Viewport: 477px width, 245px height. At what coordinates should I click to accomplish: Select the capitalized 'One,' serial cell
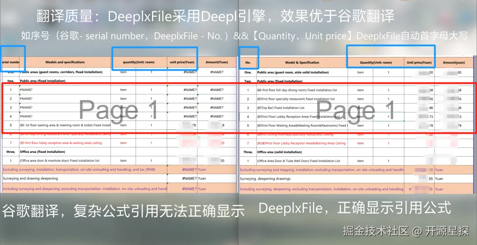point(248,72)
